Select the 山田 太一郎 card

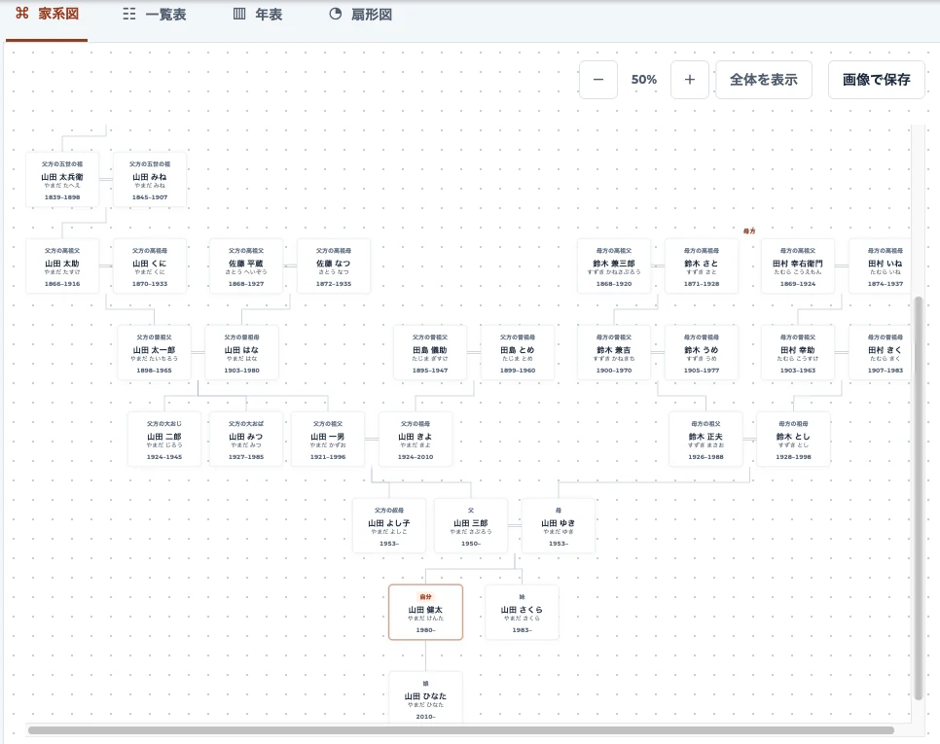(x=154, y=353)
